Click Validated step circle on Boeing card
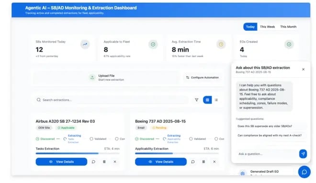Viewport: 316px width, 183px height. click(191, 139)
